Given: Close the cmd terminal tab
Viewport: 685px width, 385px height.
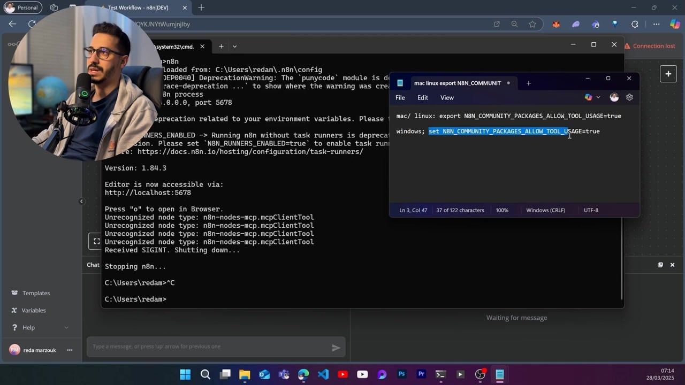Looking at the screenshot, I should point(202,47).
